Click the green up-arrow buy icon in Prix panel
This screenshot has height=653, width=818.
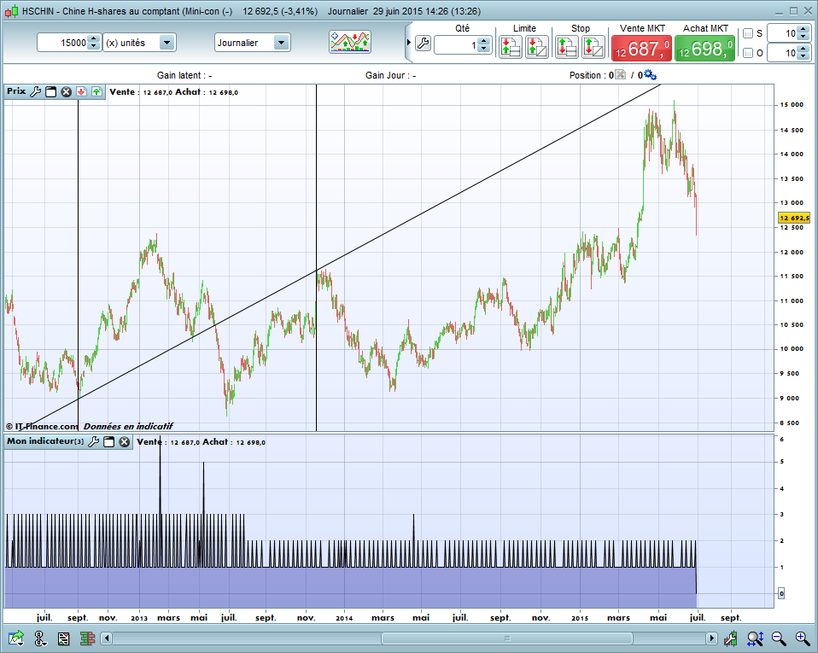tap(96, 92)
